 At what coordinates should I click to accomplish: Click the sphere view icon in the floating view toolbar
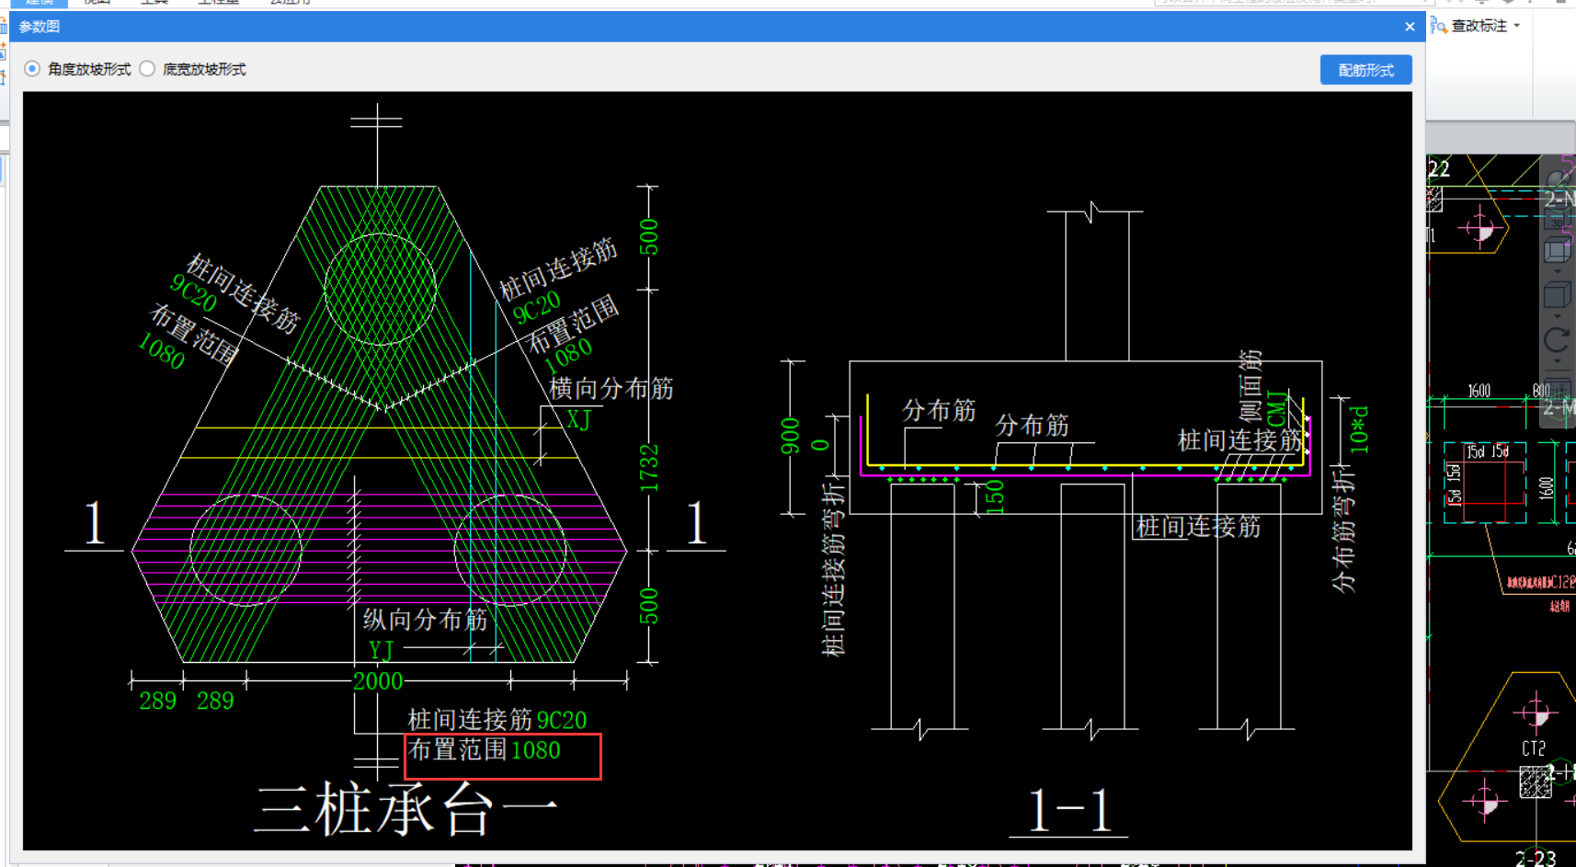1557,179
